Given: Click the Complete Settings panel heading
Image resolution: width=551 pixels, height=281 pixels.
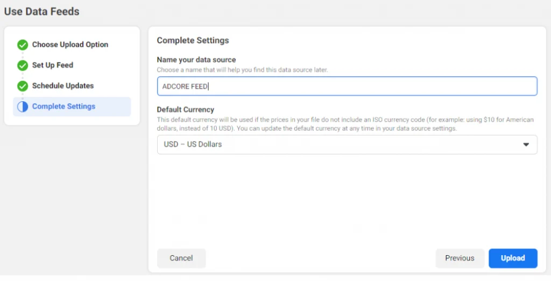Looking at the screenshot, I should 193,40.
